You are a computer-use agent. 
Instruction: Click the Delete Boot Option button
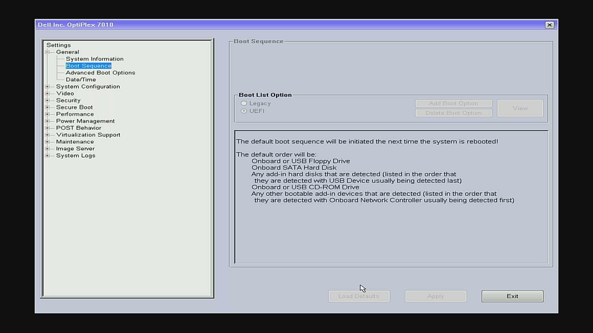pos(453,113)
